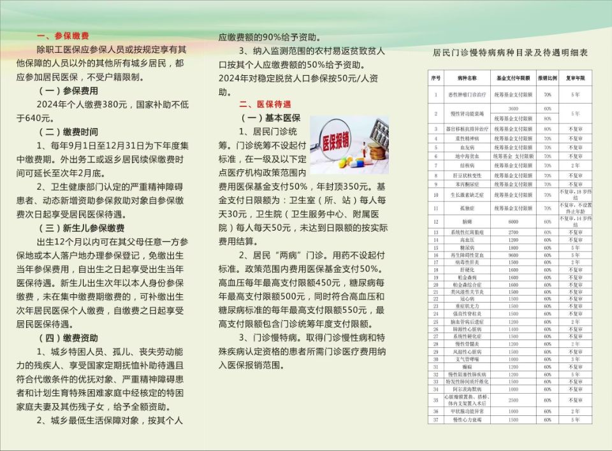Click the 3600 limit for 慢性肾功能衰竭
Image resolution: width=612 pixels, height=451 pixels.
click(x=513, y=108)
